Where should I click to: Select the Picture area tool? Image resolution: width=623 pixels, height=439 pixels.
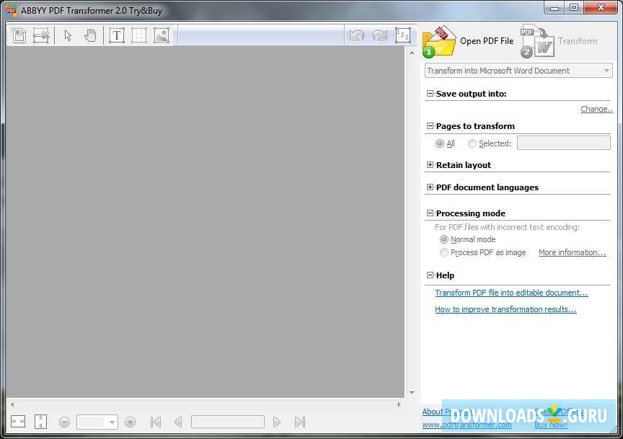point(162,35)
